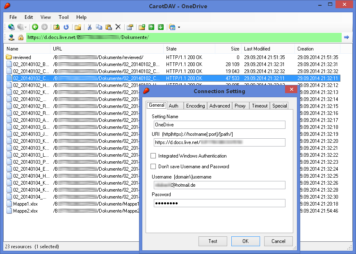The height and width of the screenshot is (254, 356).
Task: Click the Username input field
Action: tap(219, 185)
